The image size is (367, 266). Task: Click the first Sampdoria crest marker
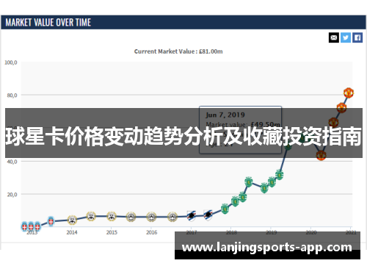[192, 216]
